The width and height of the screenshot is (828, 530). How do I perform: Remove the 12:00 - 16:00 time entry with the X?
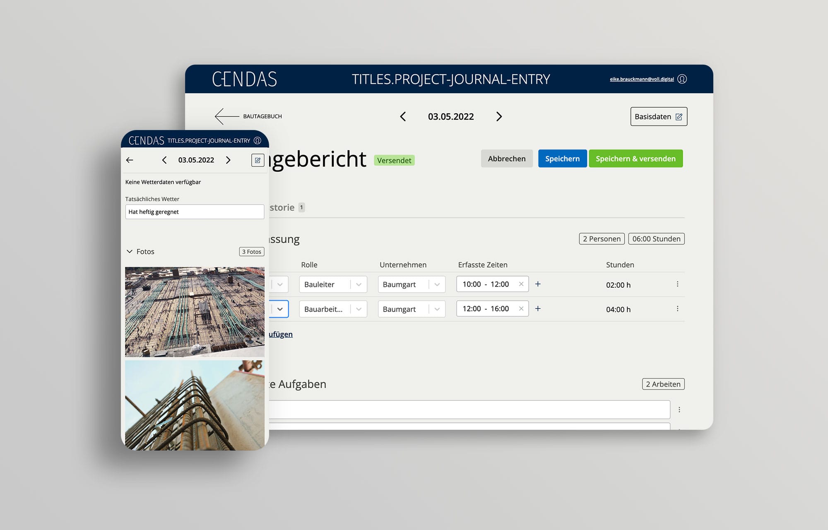coord(521,308)
